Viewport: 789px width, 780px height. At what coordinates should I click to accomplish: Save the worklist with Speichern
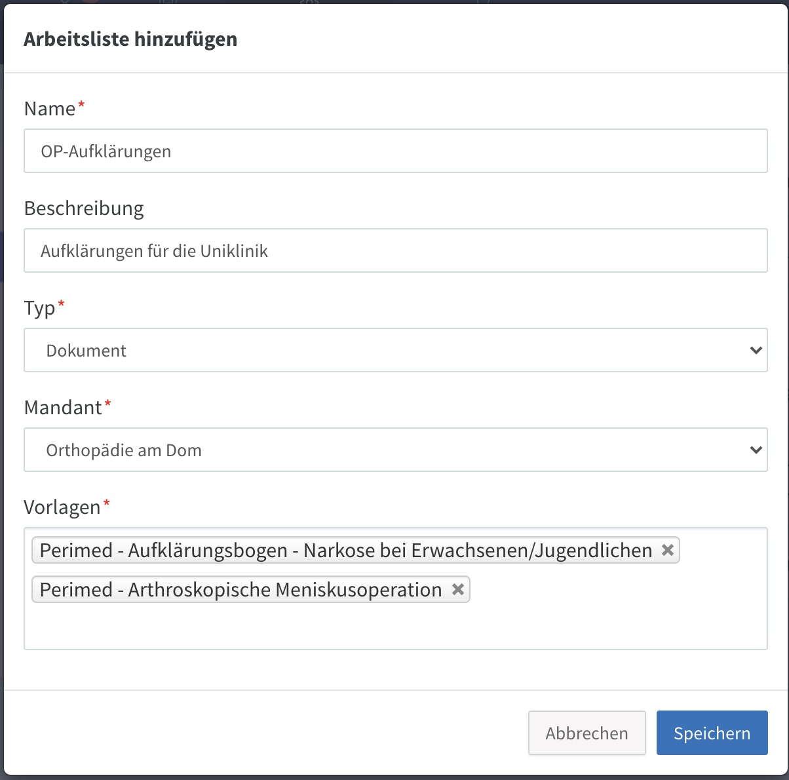point(712,733)
